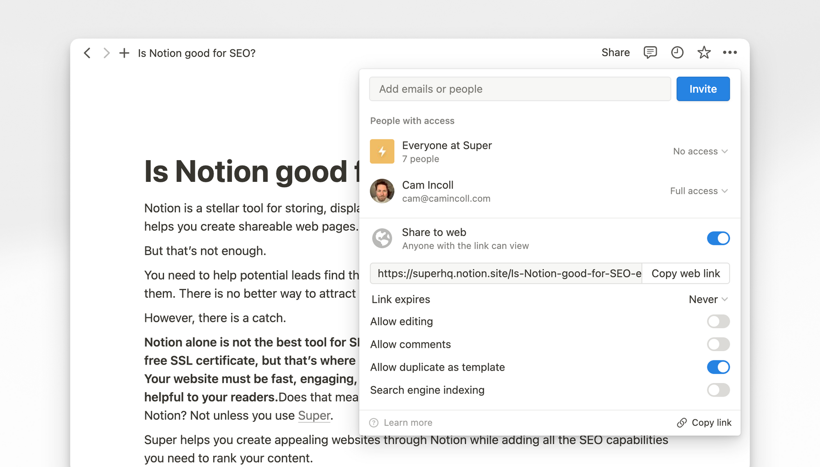820x467 pixels.
Task: Follow the Super hyperlink in the article
Action: [x=314, y=415]
